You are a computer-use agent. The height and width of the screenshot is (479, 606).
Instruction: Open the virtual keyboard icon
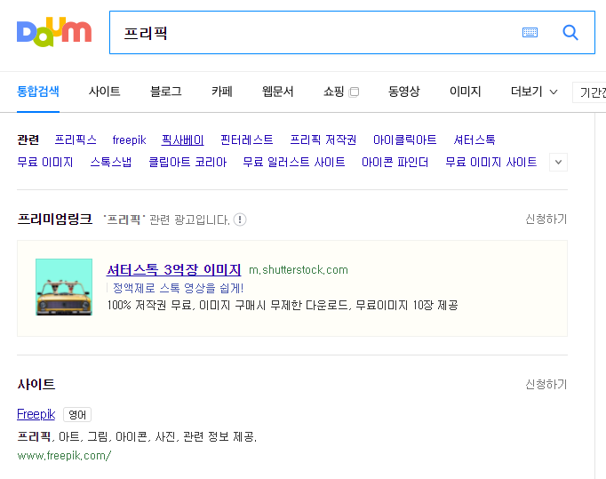530,33
